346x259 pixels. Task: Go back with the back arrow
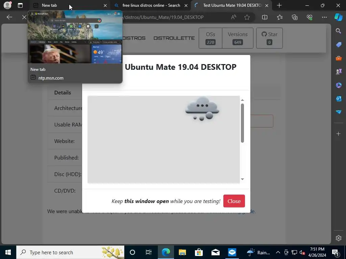9,17
